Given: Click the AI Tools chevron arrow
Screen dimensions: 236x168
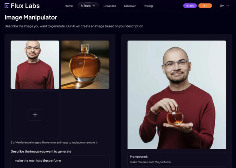Looking at the screenshot, I should 94,6.
